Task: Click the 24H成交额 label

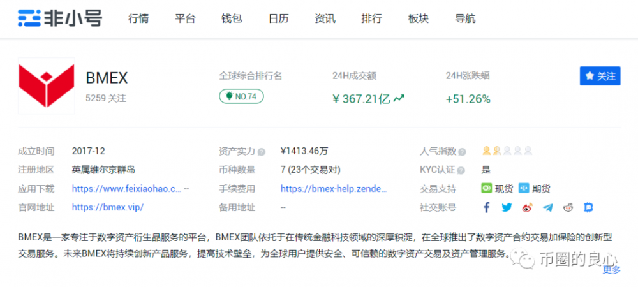Action: pyautogui.click(x=354, y=76)
